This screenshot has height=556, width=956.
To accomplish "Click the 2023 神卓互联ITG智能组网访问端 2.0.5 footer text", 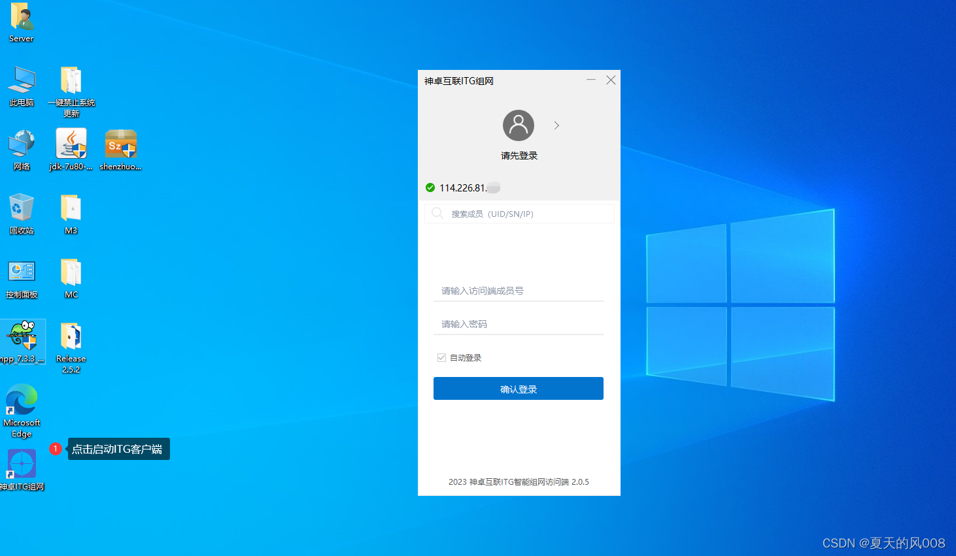I will [519, 482].
